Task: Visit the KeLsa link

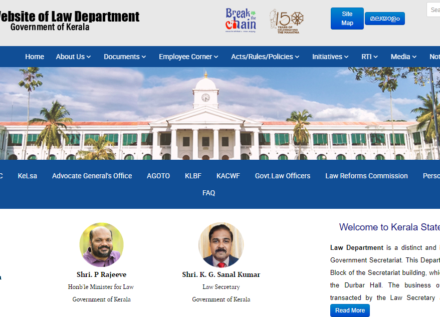Action: [x=27, y=176]
